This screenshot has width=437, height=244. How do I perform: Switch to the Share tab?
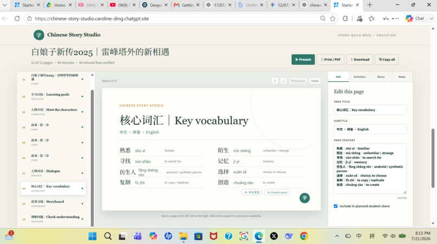coord(381,77)
